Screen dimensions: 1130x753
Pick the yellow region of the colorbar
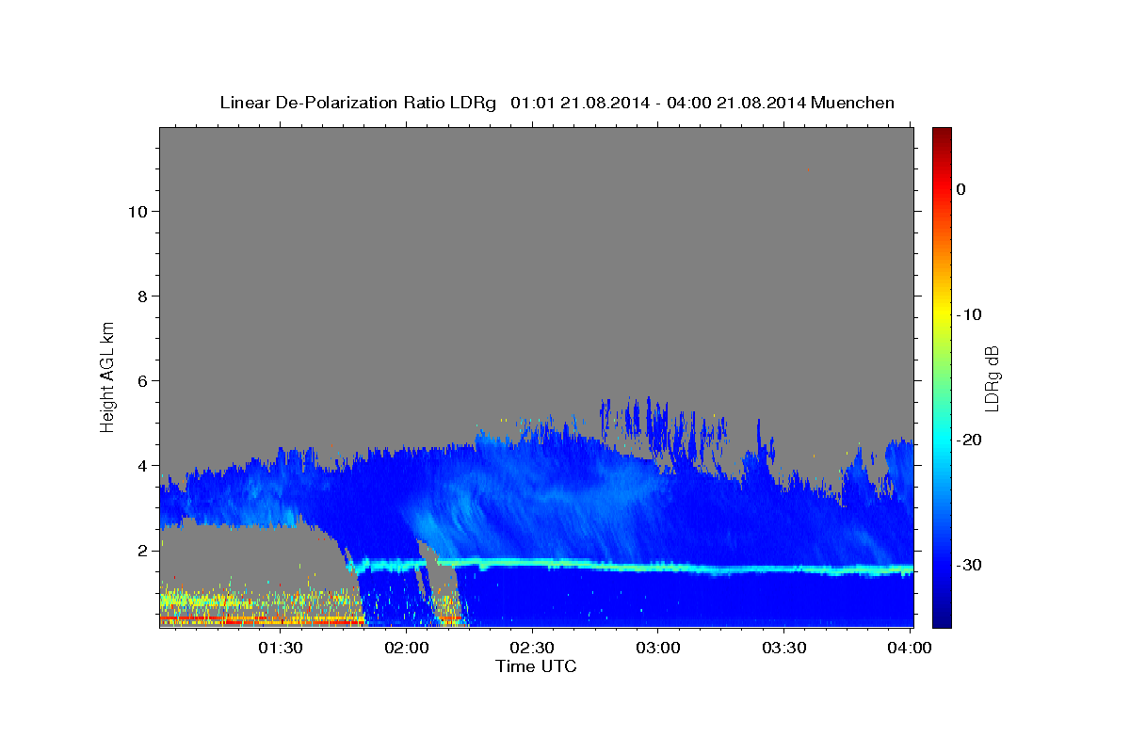click(x=942, y=312)
